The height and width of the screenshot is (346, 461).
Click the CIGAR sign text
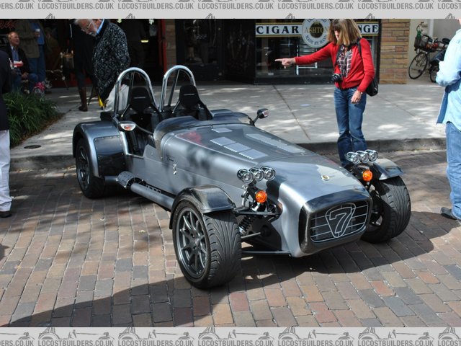[x=278, y=30]
